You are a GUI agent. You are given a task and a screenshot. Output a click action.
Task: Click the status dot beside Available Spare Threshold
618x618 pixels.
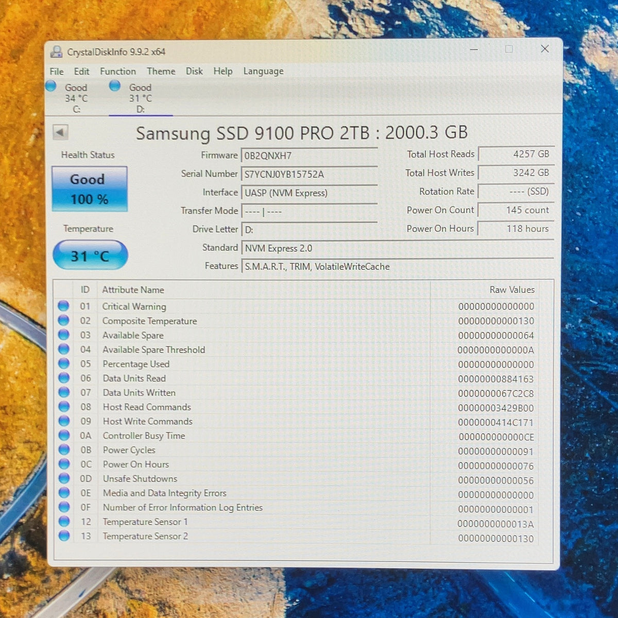63,349
